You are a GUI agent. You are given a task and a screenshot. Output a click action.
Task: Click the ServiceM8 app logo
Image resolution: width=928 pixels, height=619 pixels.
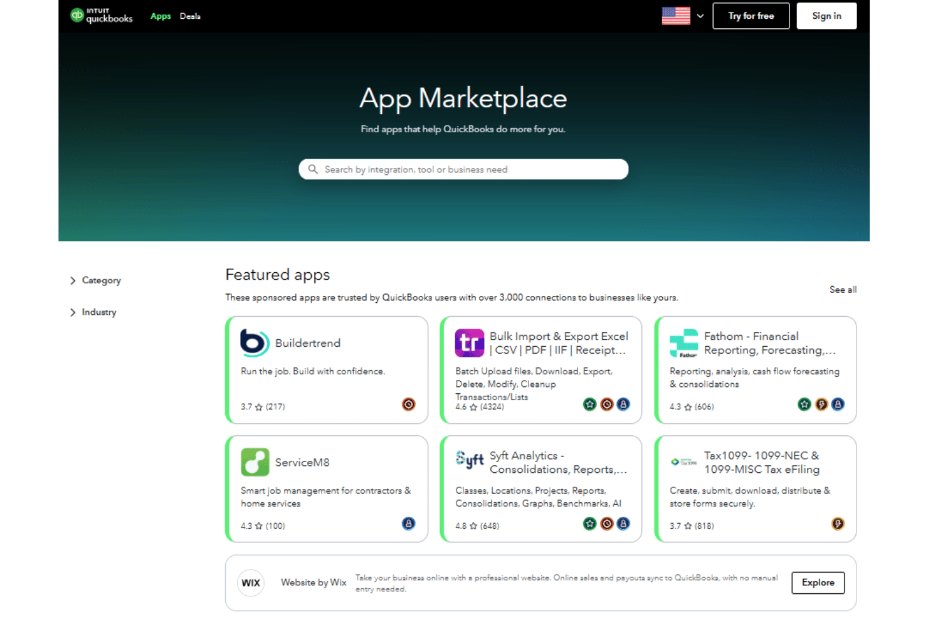(255, 462)
